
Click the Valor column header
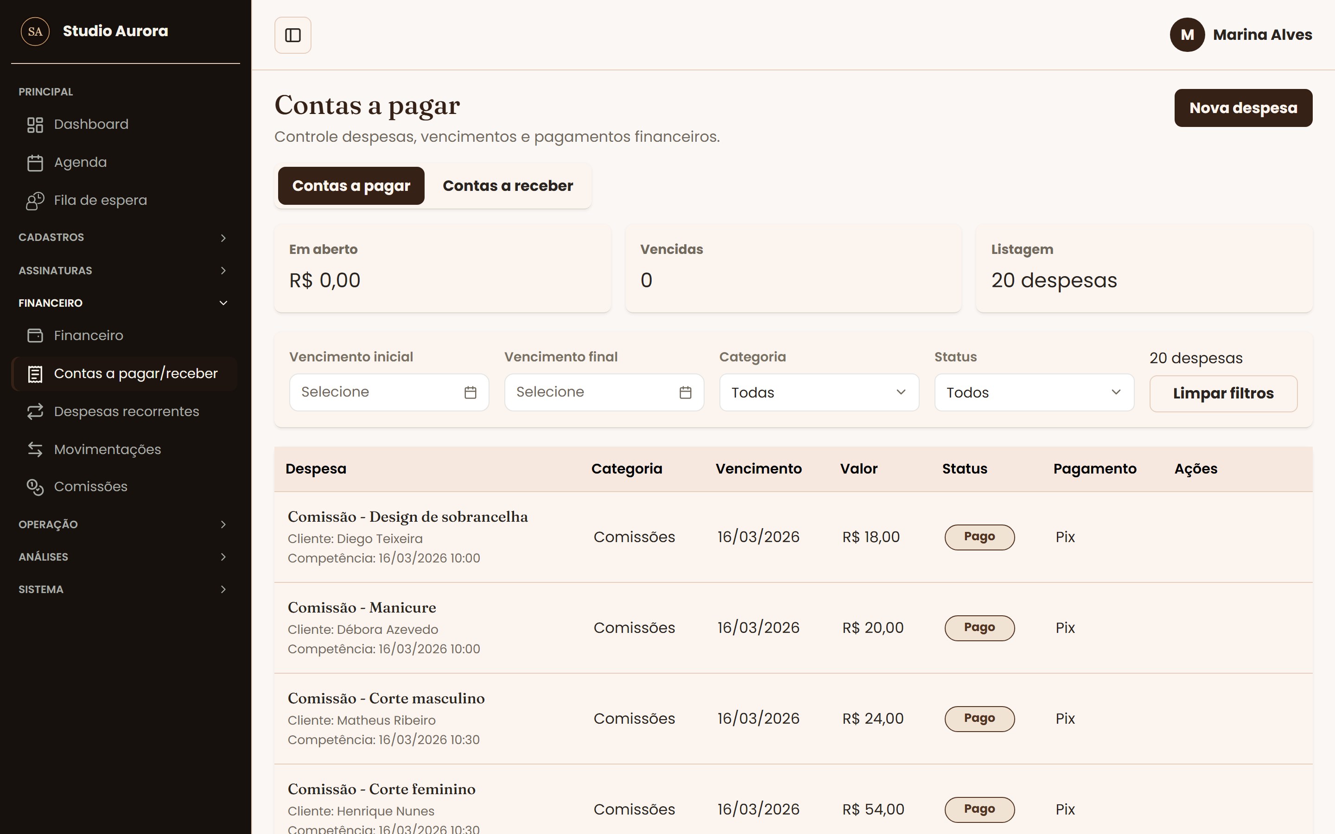(x=858, y=469)
